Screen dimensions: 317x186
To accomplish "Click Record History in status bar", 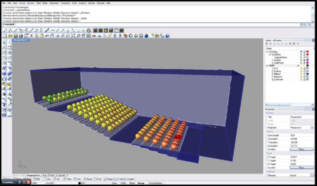I will click(156, 183).
